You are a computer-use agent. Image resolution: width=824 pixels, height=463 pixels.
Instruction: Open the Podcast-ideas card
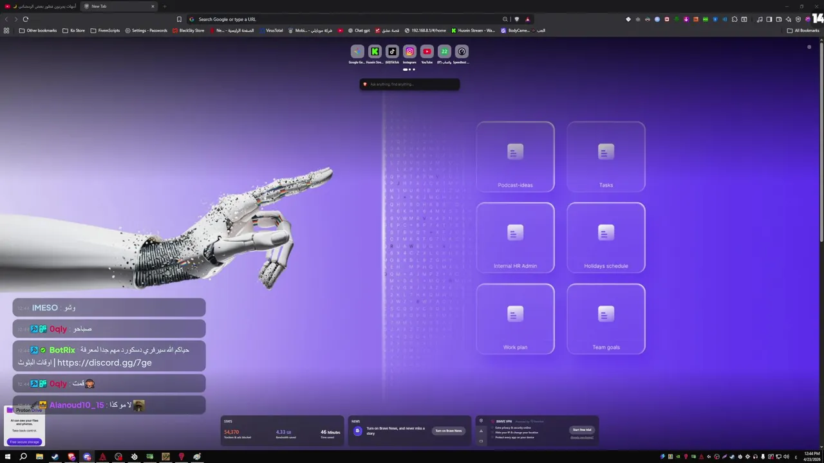coord(515,157)
